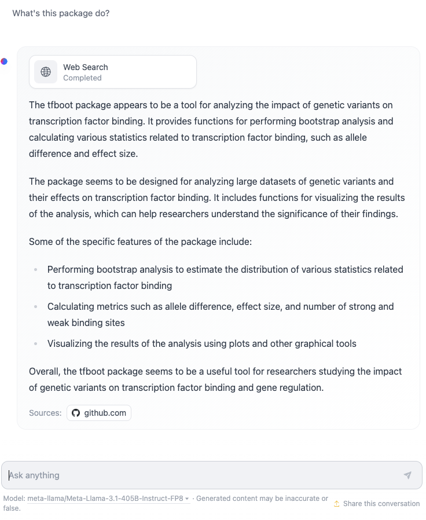This screenshot has height=520, width=426.
Task: Click the paper-plane send icon
Action: (x=407, y=475)
